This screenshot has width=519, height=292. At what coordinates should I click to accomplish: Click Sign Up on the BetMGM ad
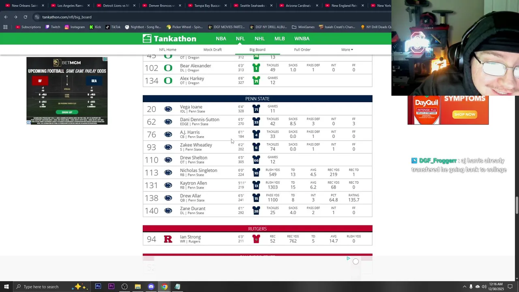point(67,112)
